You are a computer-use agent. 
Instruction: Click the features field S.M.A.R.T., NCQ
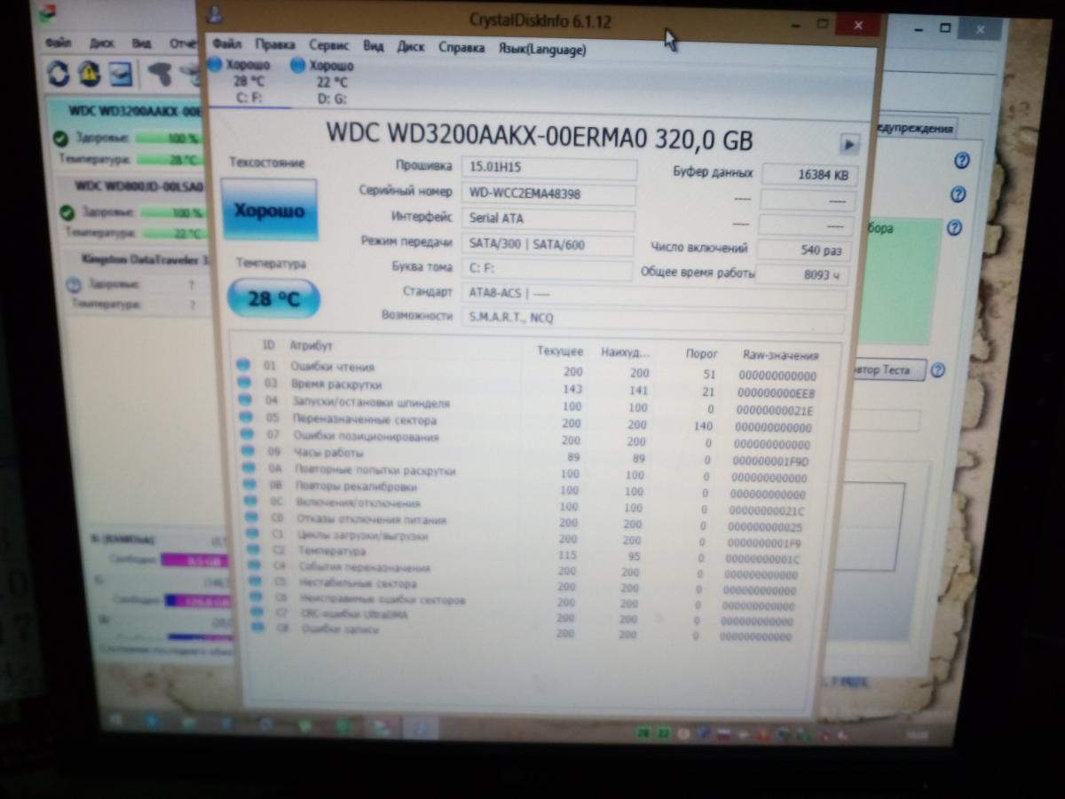pos(652,320)
